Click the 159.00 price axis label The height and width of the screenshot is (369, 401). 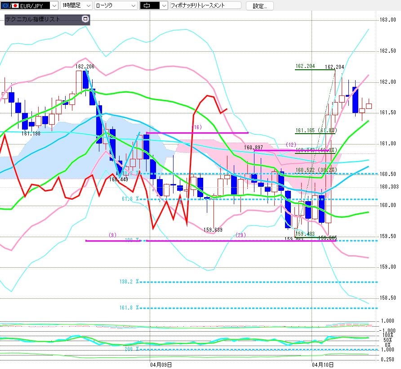point(388,267)
